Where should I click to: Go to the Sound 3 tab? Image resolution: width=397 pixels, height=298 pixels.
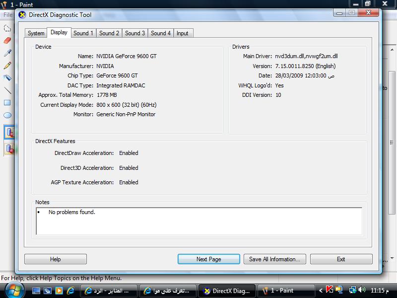point(135,33)
